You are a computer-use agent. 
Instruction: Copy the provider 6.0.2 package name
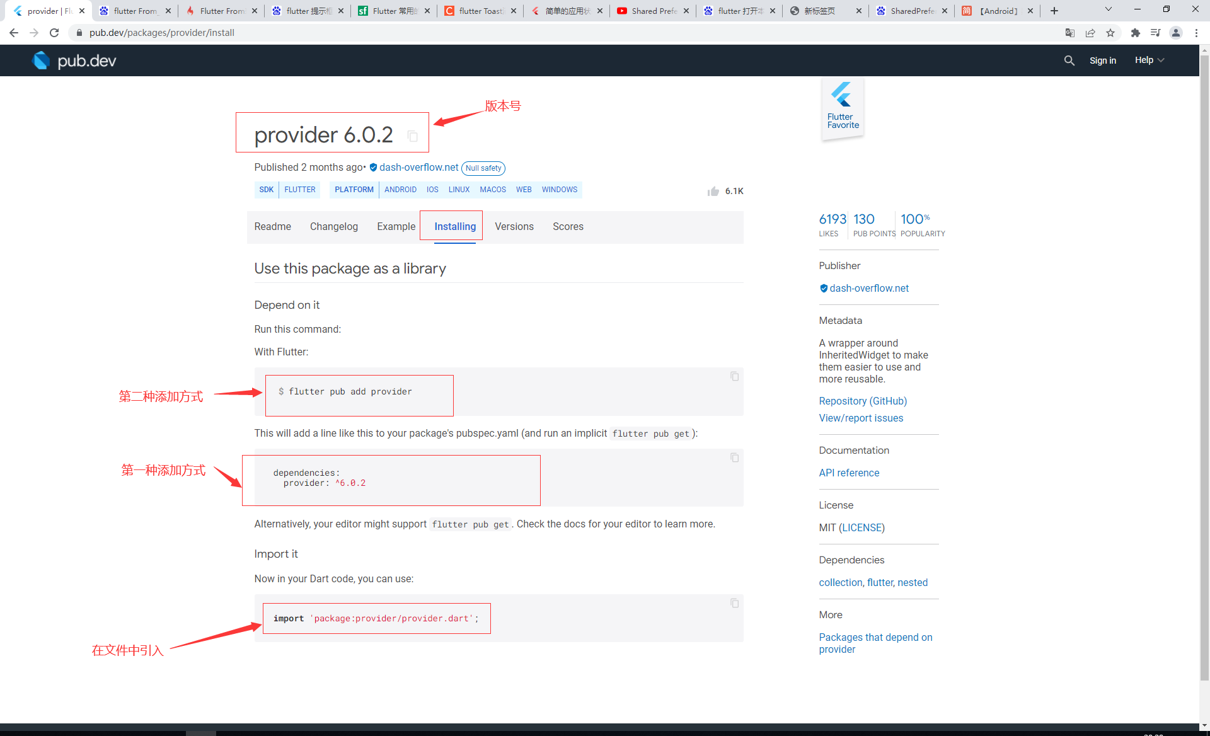pos(413,136)
